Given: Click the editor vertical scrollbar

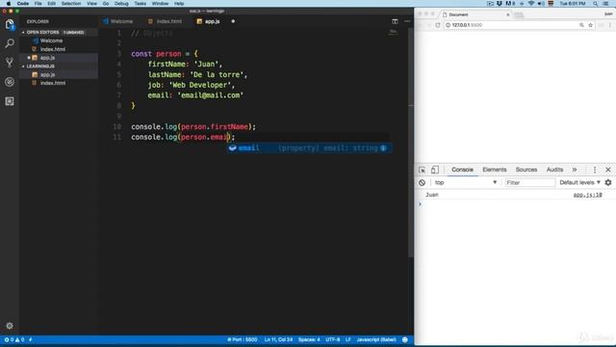Looking at the screenshot, I should (411, 142).
